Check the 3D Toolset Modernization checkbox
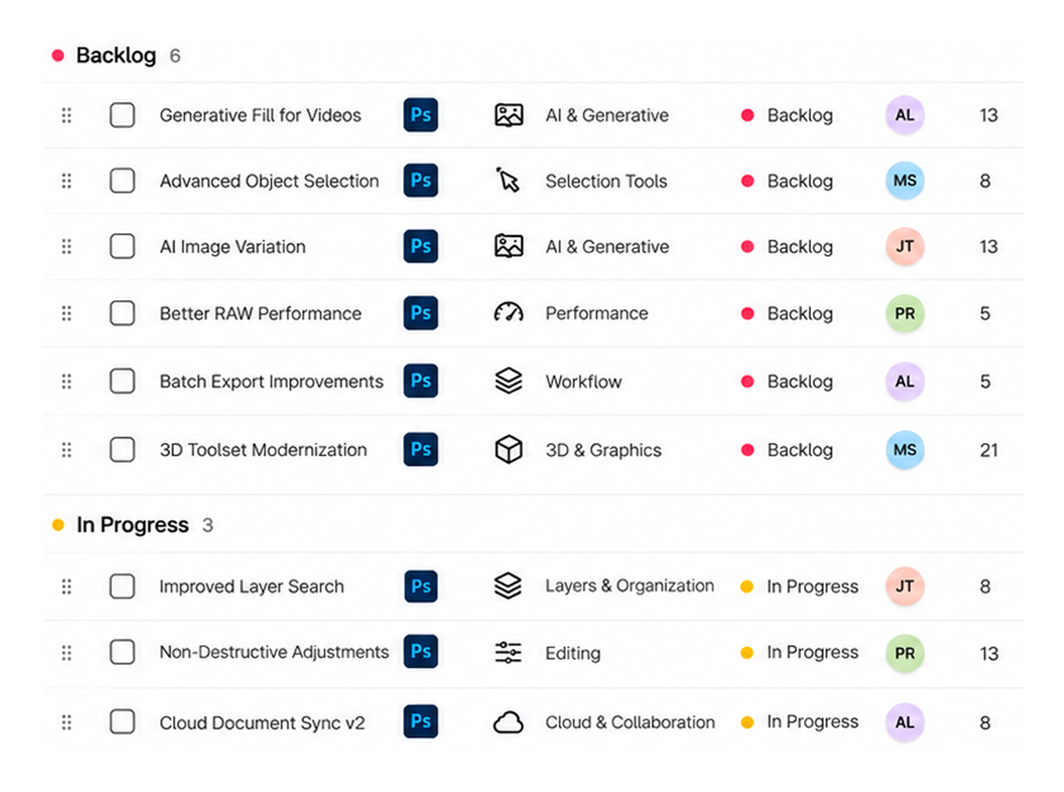Screen dimensions: 1064x792 (122, 449)
